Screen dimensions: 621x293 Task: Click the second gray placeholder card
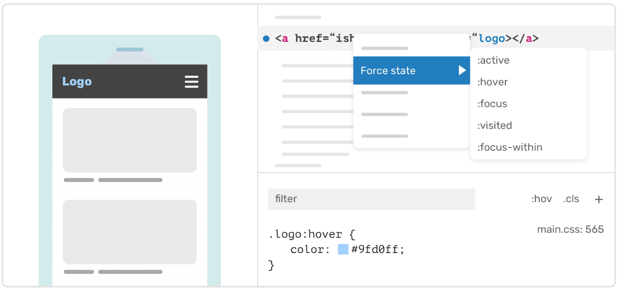130,232
